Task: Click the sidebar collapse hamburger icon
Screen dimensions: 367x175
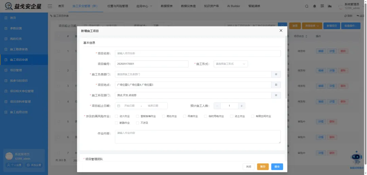Action: coord(50,6)
